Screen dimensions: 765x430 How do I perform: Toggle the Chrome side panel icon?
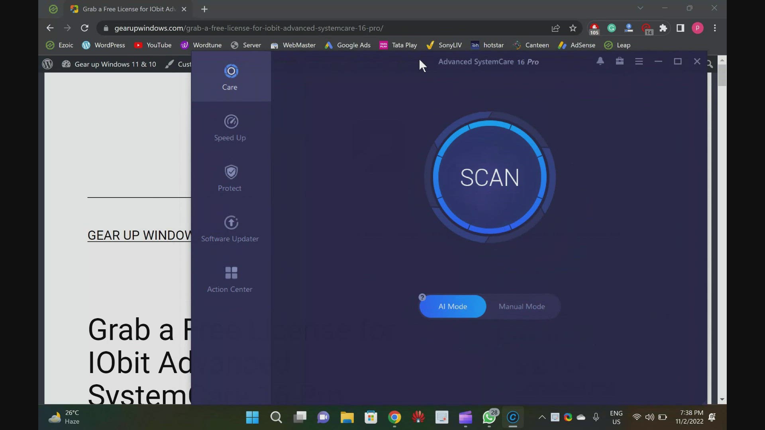pyautogui.click(x=681, y=28)
